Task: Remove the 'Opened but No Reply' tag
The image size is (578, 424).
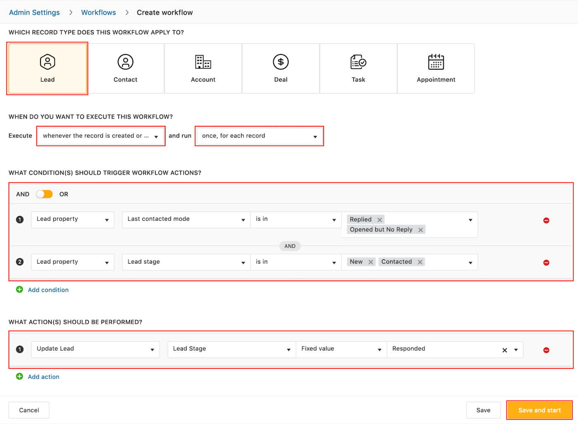Action: pyautogui.click(x=421, y=230)
